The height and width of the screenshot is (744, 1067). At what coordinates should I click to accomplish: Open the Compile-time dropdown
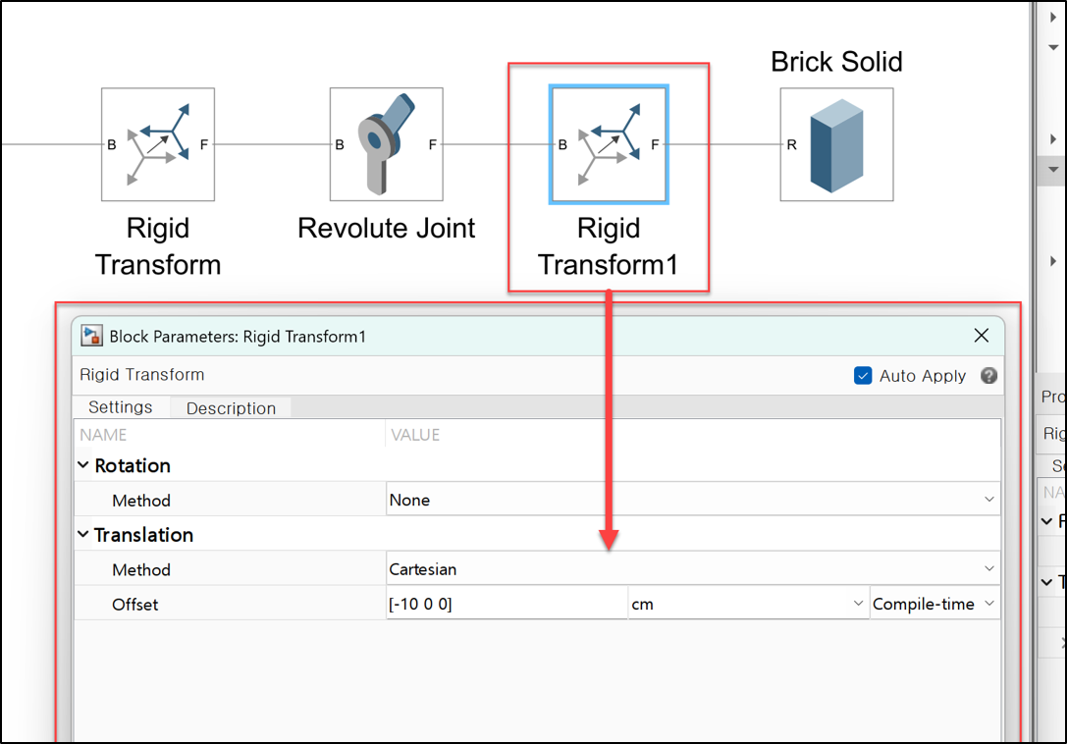tap(934, 605)
